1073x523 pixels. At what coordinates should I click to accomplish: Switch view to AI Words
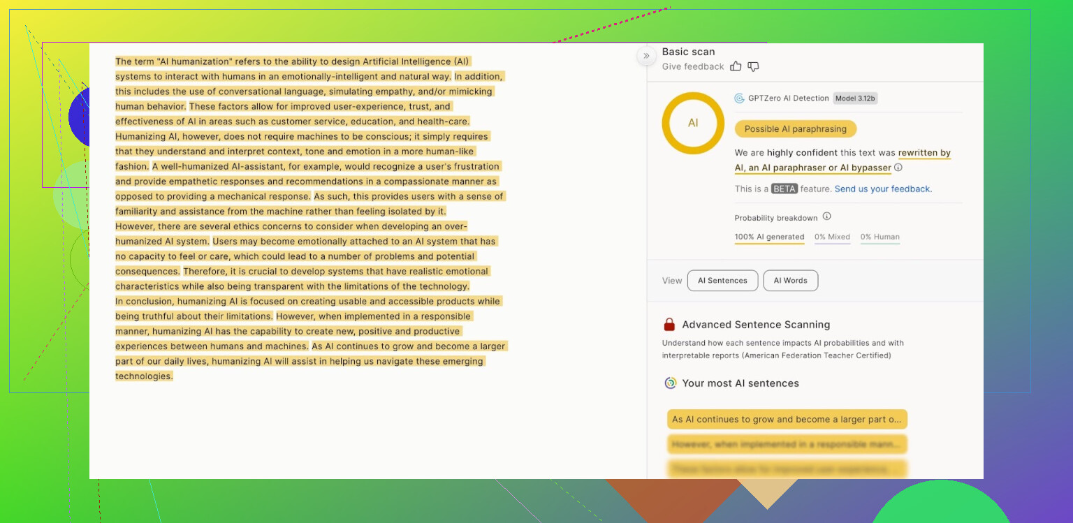[790, 281]
